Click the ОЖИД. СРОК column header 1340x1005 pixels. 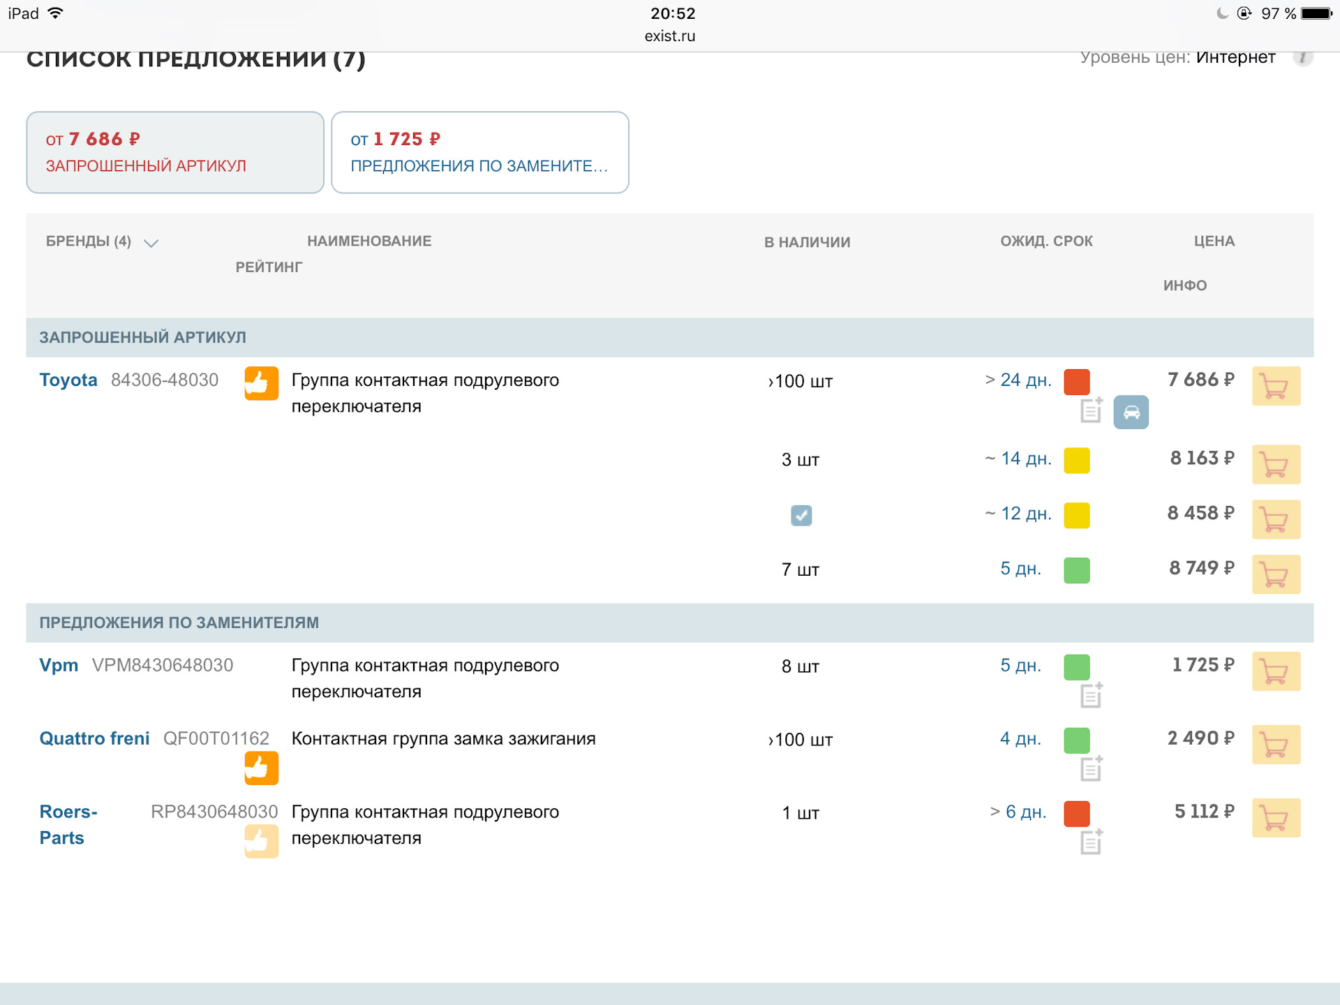pyautogui.click(x=1046, y=241)
